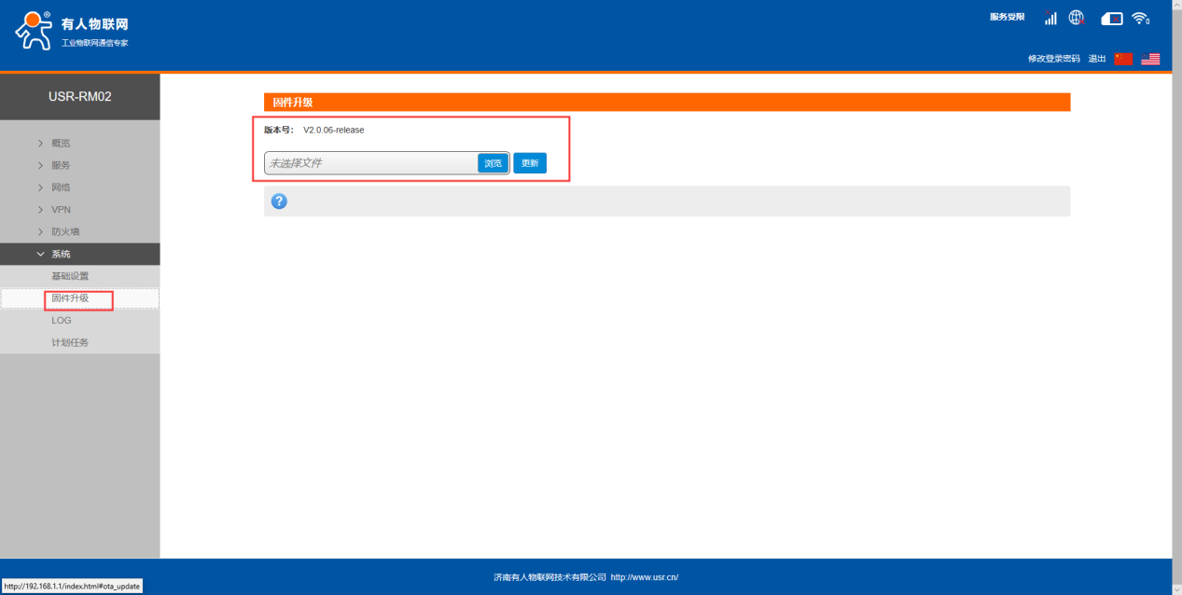Image resolution: width=1182 pixels, height=595 pixels.
Task: Switch language with the US flag
Action: point(1150,59)
